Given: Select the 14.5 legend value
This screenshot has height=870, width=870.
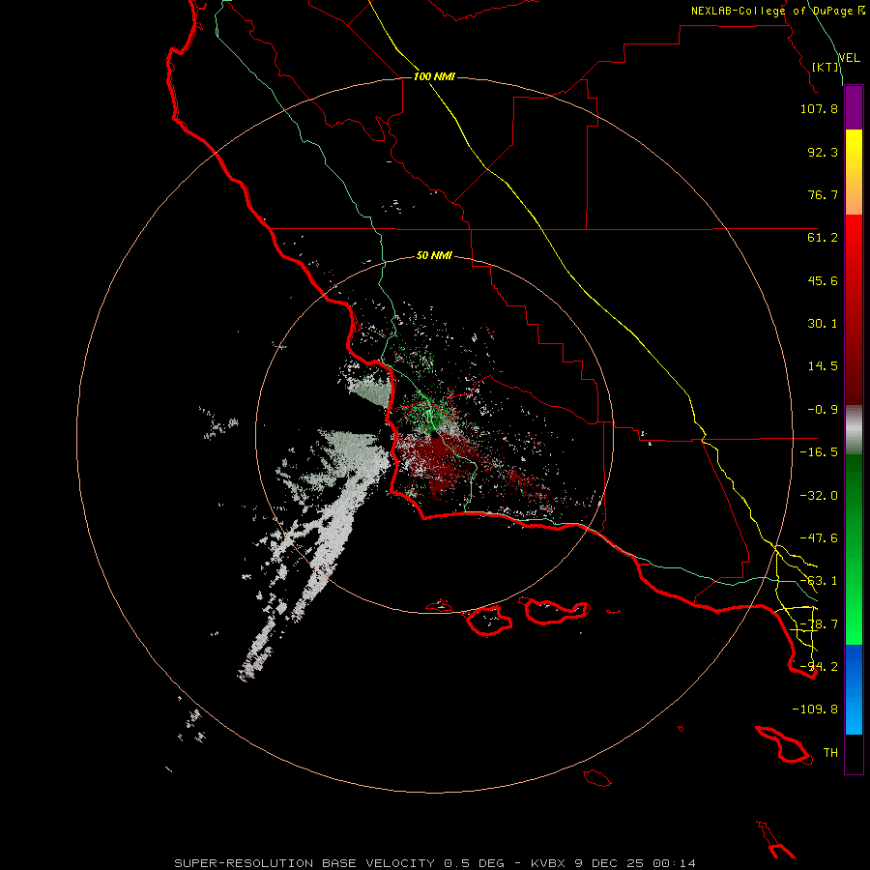Looking at the screenshot, I should (x=823, y=366).
